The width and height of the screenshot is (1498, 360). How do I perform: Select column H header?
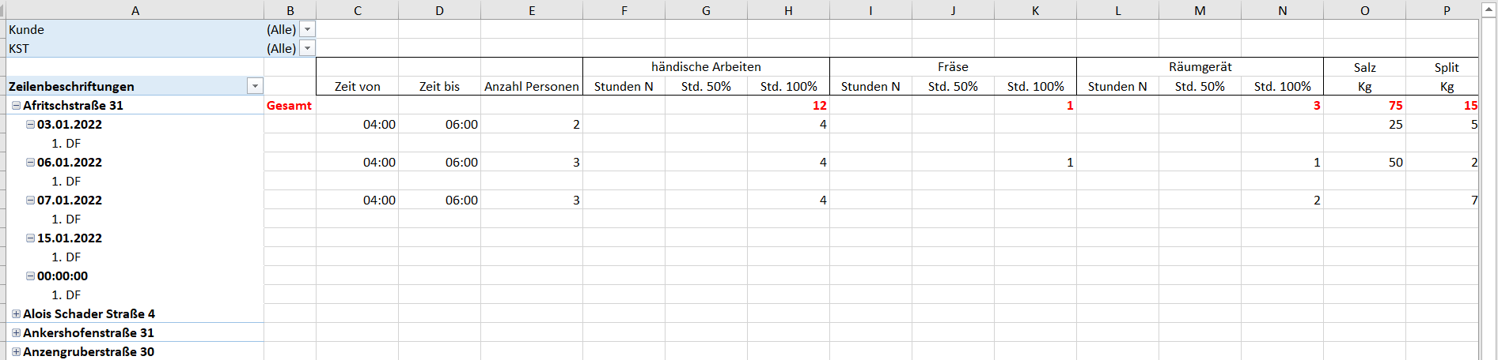pyautogui.click(x=788, y=10)
